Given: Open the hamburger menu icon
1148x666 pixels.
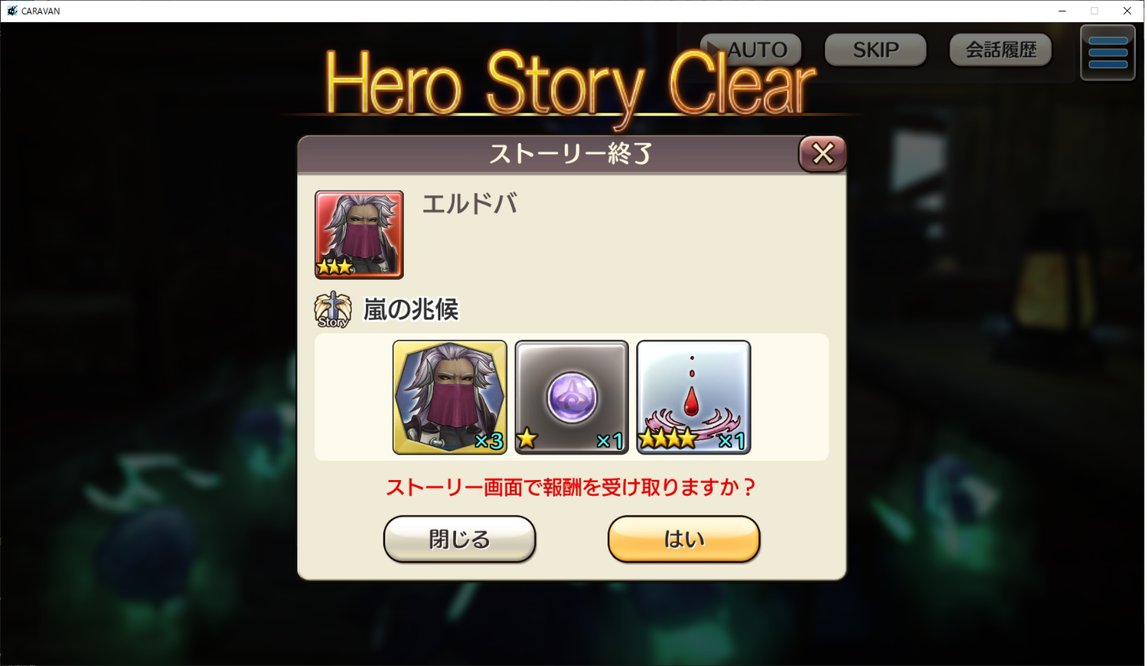Looking at the screenshot, I should coord(1107,53).
